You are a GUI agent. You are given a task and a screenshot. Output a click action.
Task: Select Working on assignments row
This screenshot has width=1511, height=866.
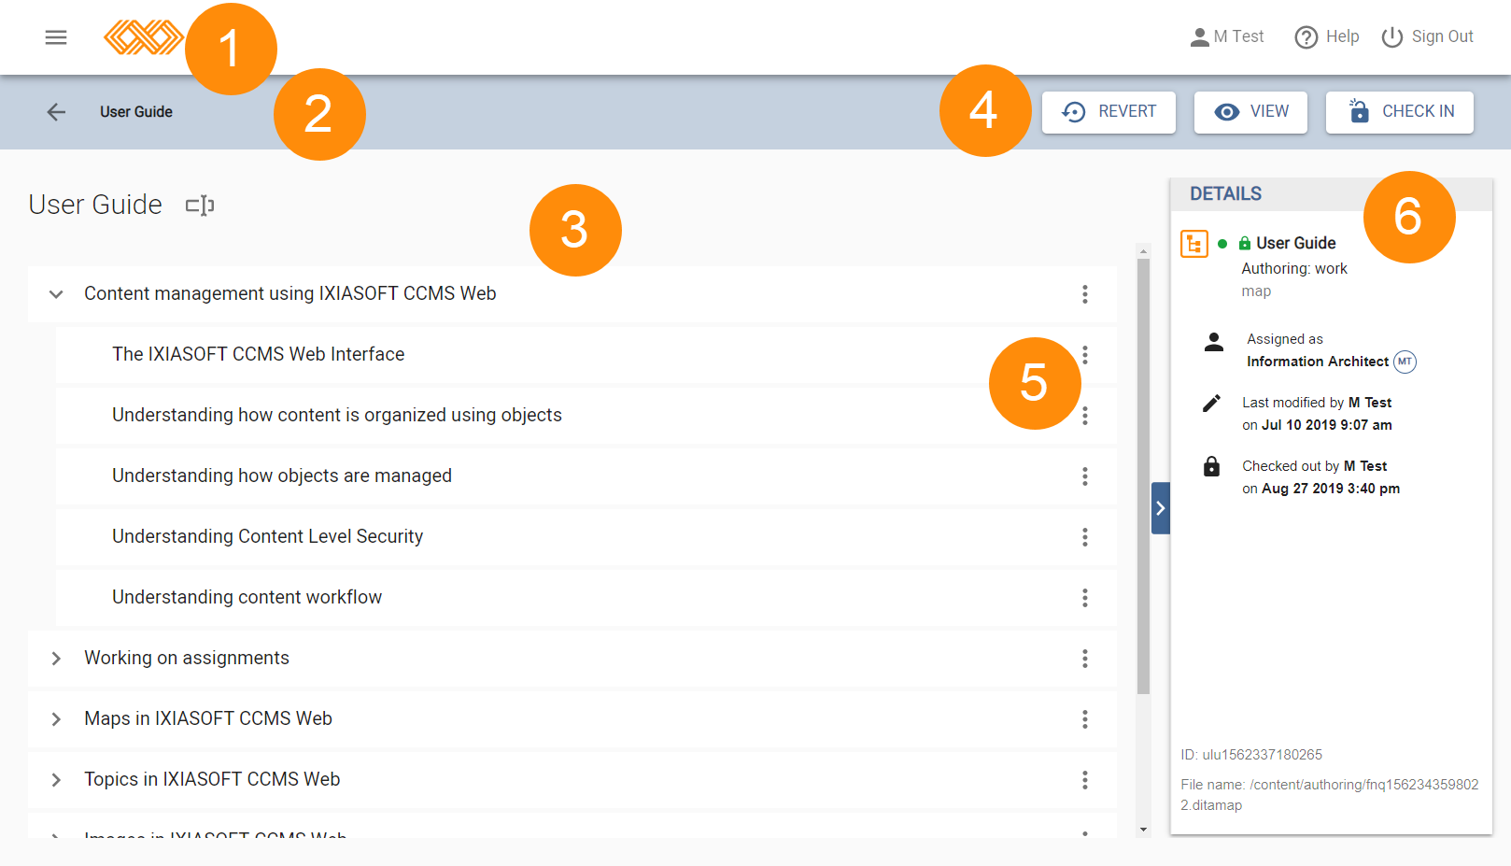pos(572,659)
